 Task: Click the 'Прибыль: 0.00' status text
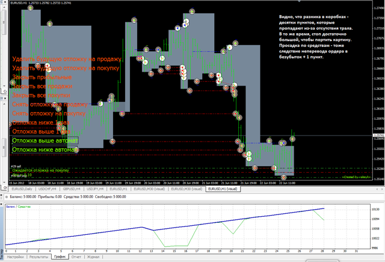[50, 197]
